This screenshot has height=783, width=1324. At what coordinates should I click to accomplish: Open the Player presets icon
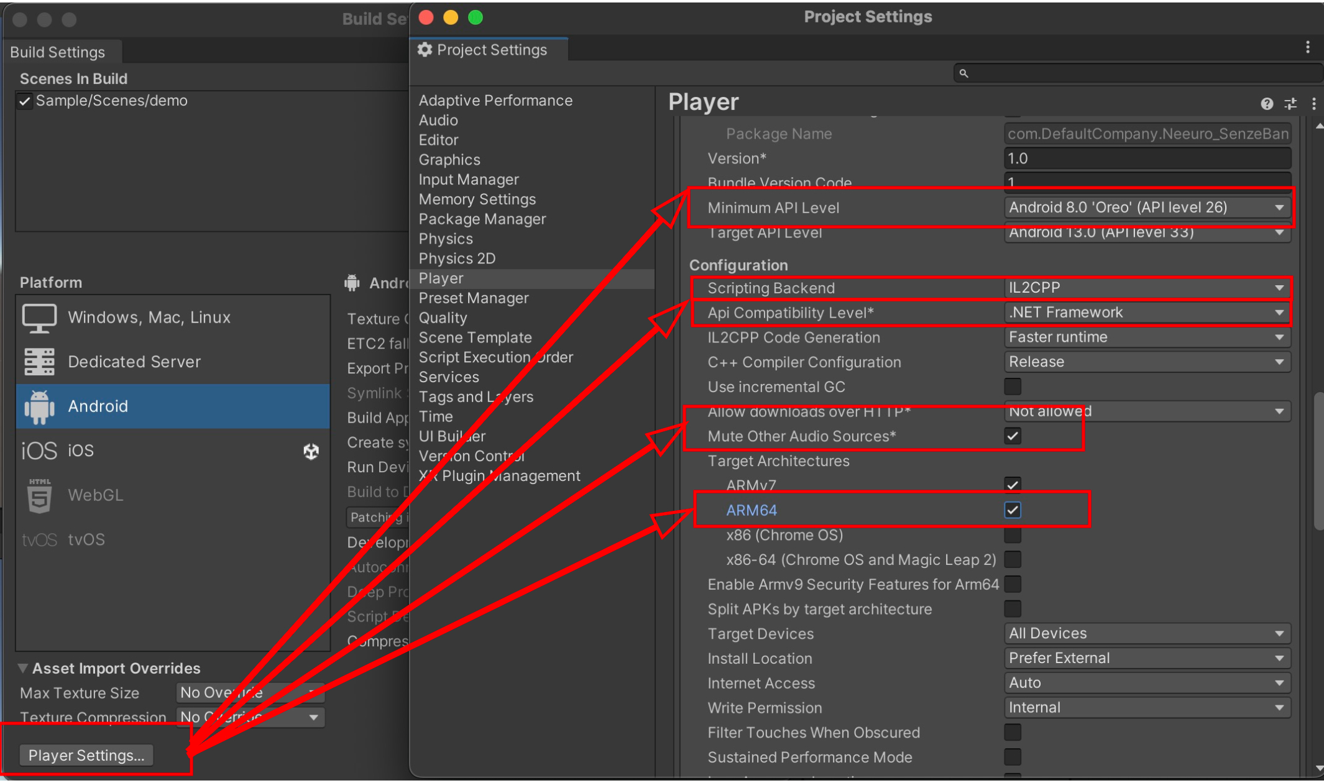point(1290,104)
